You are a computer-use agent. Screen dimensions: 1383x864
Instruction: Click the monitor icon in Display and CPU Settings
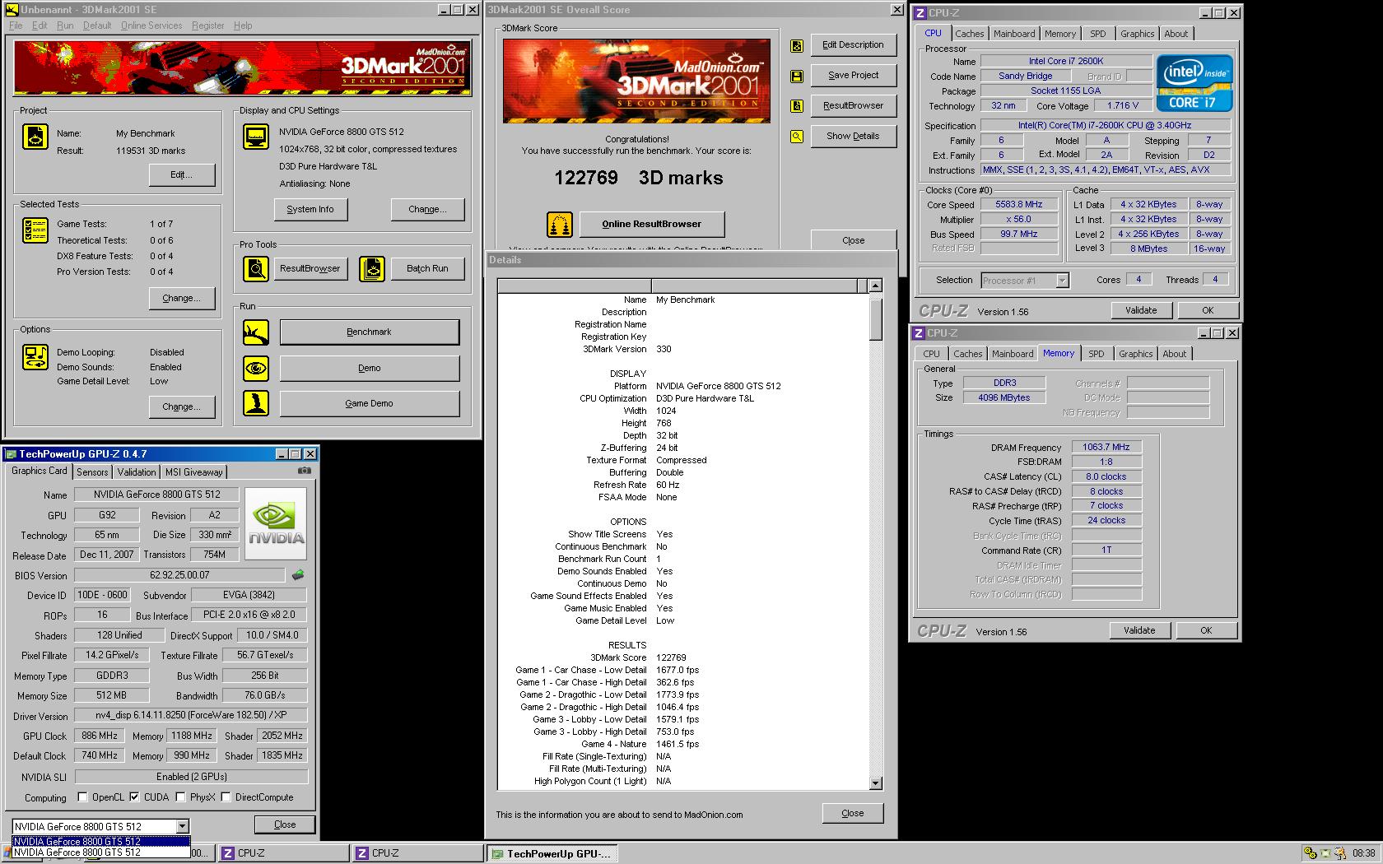coord(256,137)
